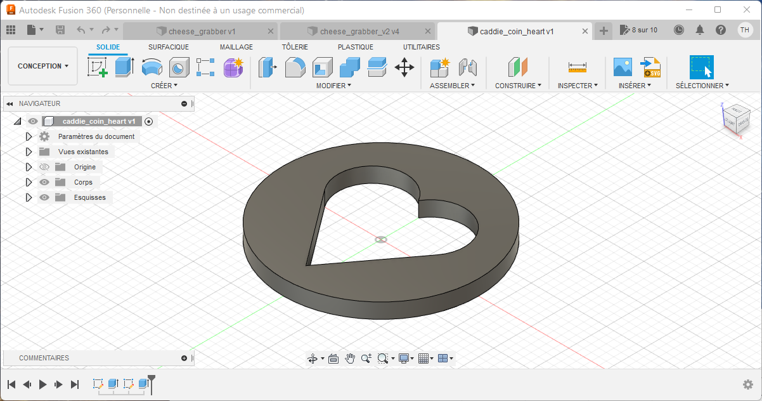This screenshot has width=762, height=401.
Task: Switch to the SURFACIQUE ribbon tab
Action: (169, 47)
